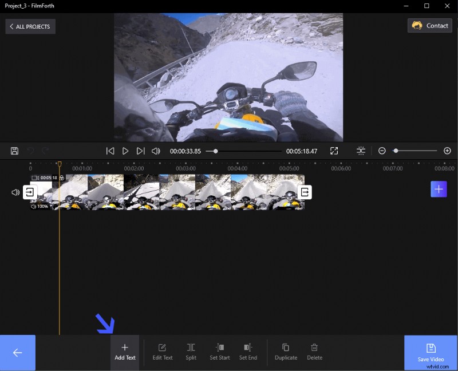Open the video adjustments sliders icon

pyautogui.click(x=361, y=151)
